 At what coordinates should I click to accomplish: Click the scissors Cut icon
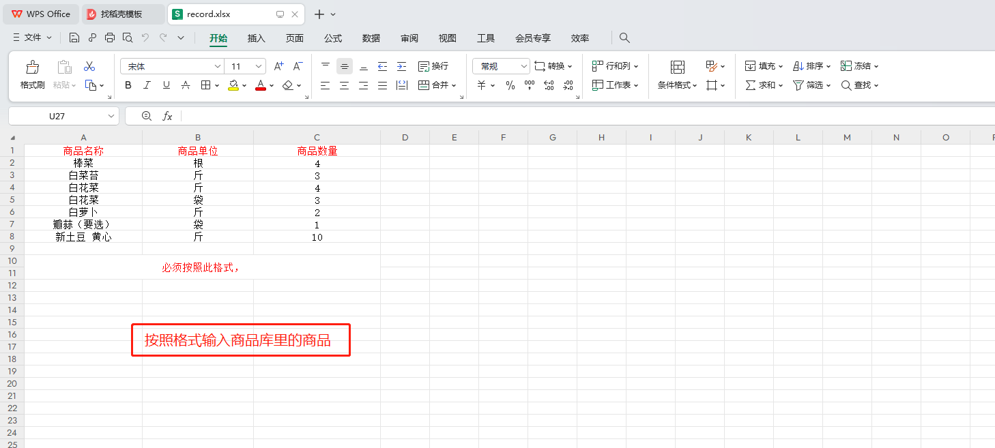(x=89, y=66)
